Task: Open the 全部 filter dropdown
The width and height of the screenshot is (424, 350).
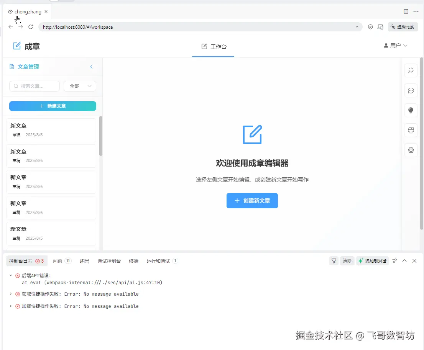Action: click(80, 86)
